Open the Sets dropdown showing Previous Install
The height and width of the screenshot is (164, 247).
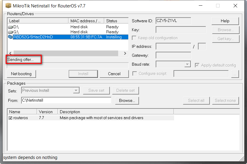tap(76, 90)
